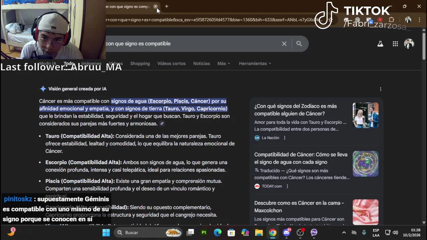This screenshot has width=427, height=240.
Task: Open Vídeos cortos tab
Action: point(171,64)
